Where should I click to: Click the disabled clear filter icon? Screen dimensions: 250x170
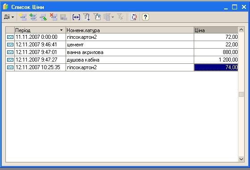point(121,17)
